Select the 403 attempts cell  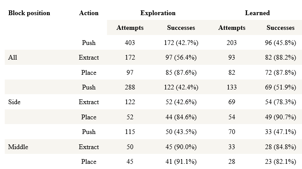[x=130, y=43]
